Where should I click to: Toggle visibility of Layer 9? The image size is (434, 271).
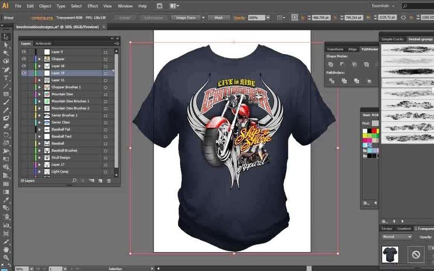(x=24, y=51)
